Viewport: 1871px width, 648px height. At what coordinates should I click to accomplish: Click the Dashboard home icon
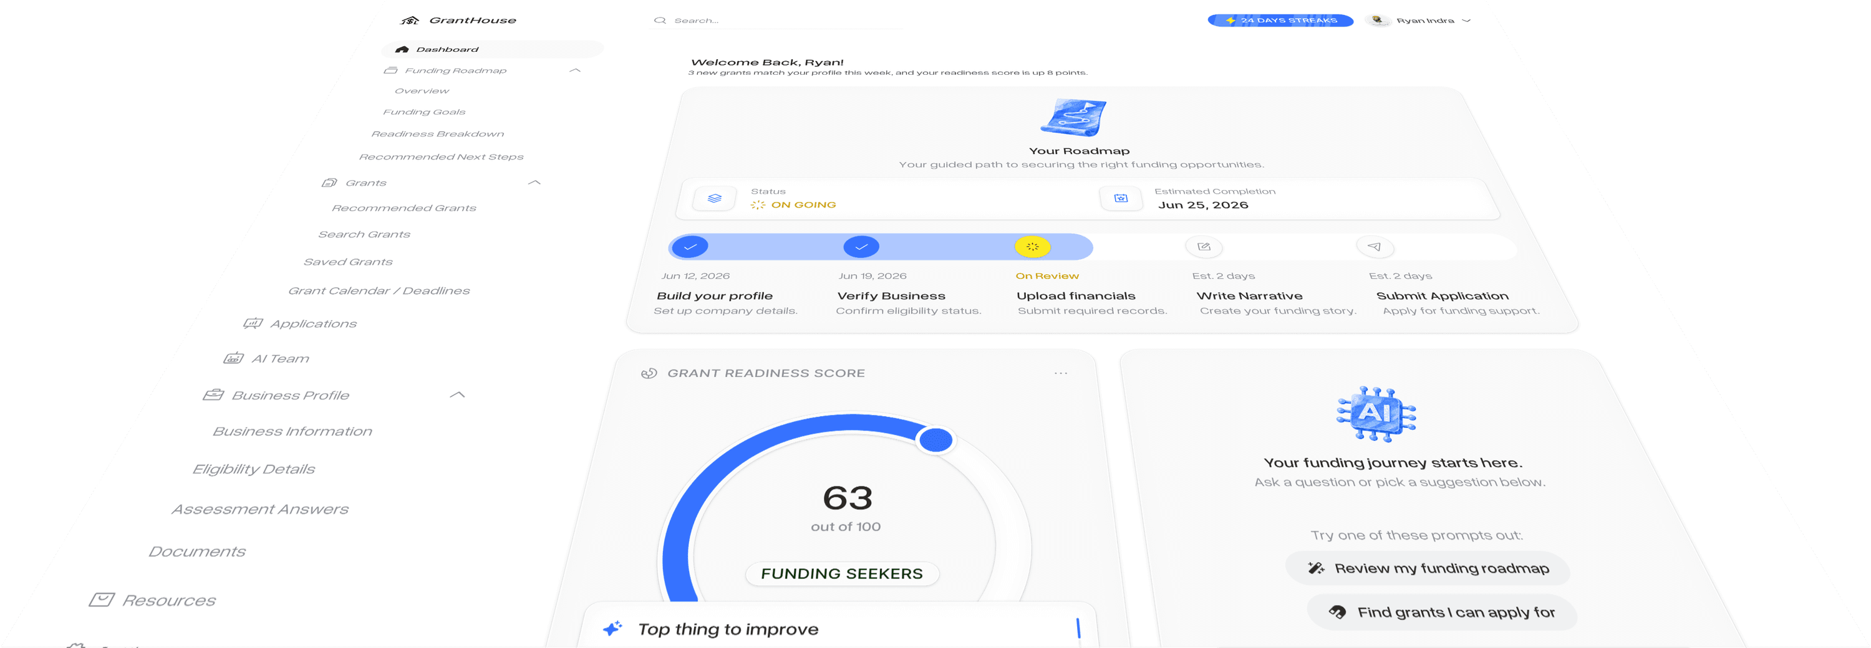(x=402, y=49)
